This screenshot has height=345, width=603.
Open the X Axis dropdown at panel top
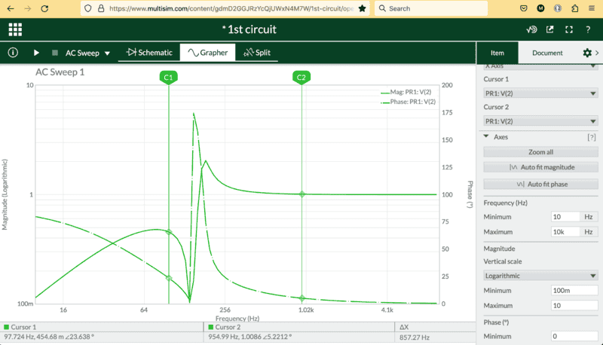(540, 66)
